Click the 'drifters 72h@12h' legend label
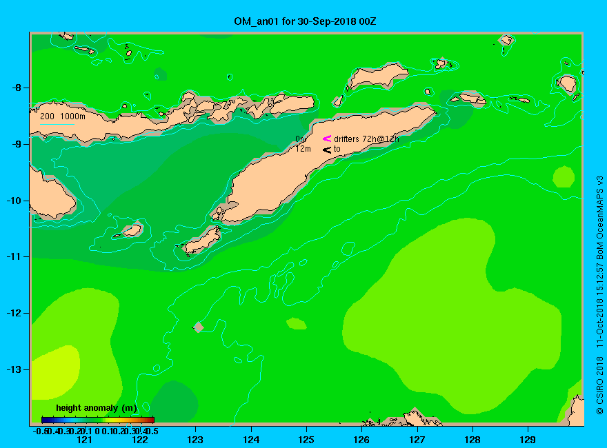This screenshot has width=607, height=448. (366, 139)
